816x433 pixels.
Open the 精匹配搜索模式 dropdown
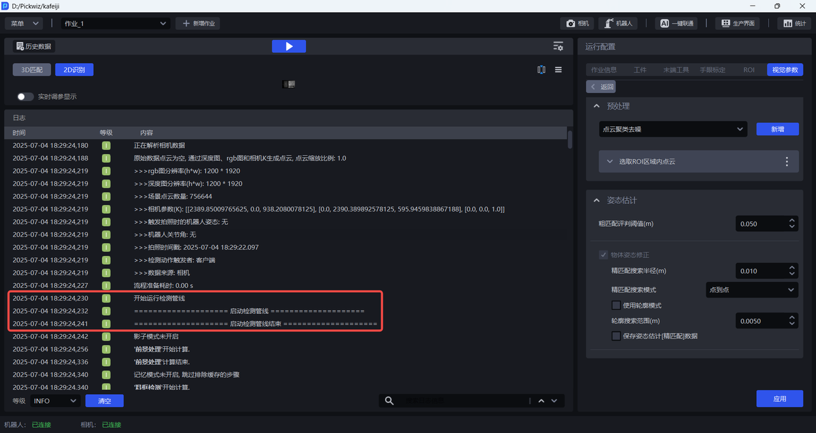[752, 290]
